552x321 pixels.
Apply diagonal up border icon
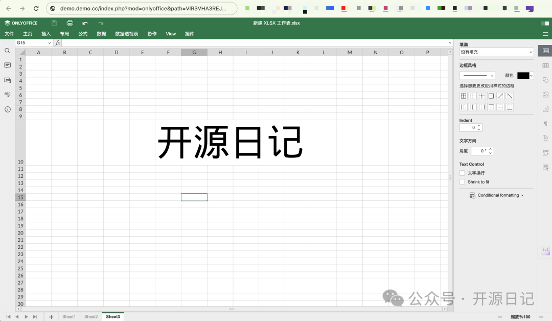500,96
